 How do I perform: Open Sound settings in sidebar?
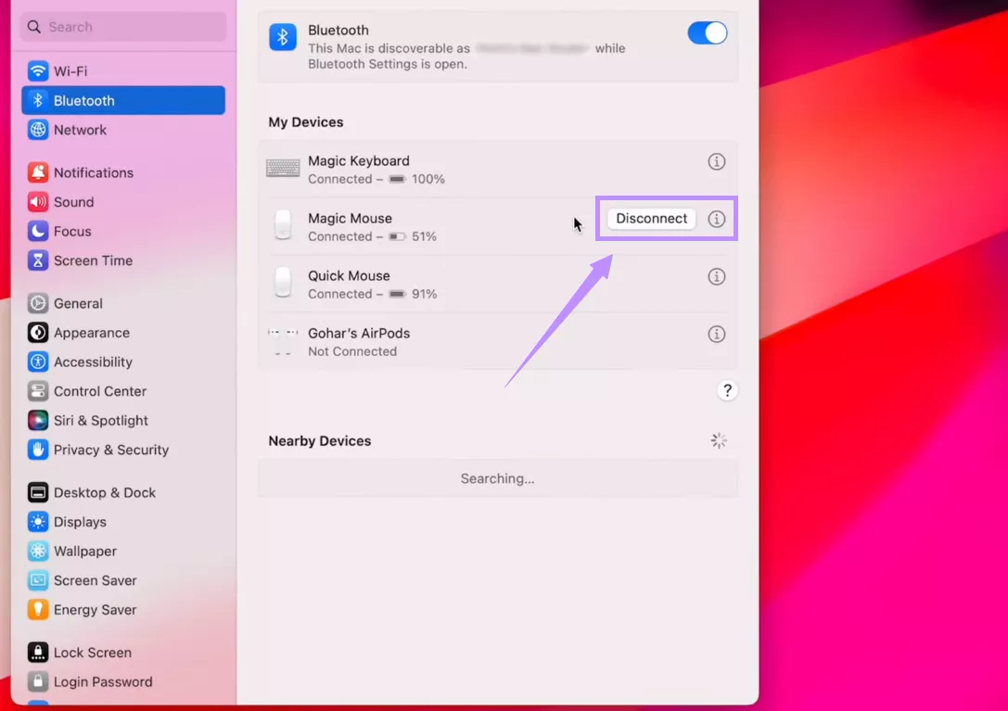point(37,201)
